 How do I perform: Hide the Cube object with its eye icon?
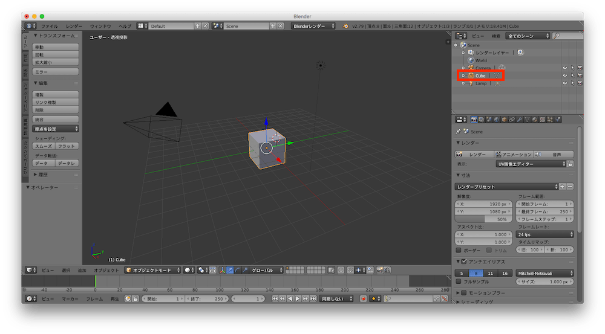click(x=565, y=75)
